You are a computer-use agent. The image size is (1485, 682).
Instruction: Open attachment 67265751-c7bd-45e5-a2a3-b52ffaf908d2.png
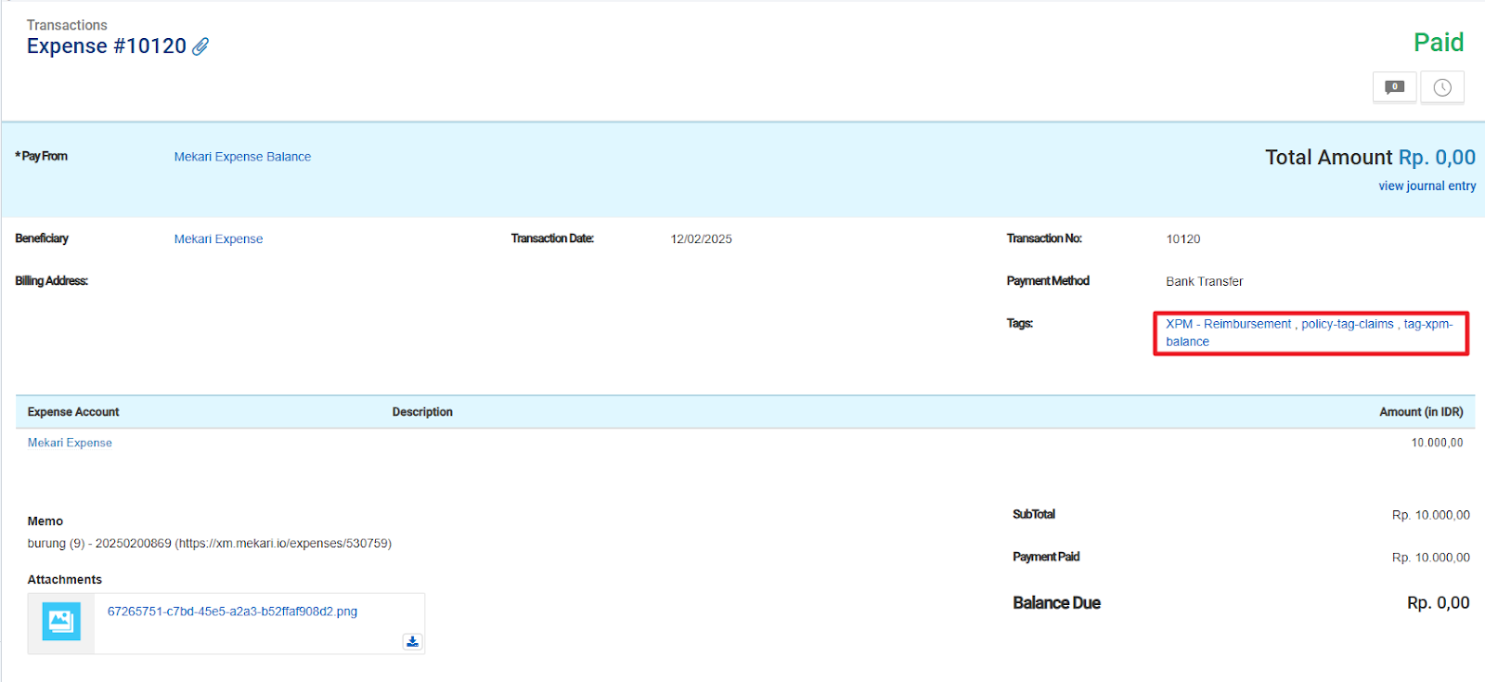[232, 611]
